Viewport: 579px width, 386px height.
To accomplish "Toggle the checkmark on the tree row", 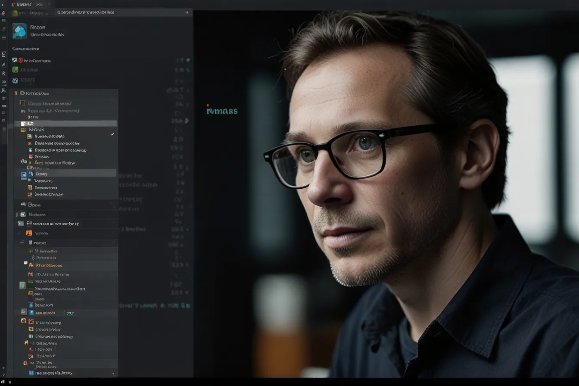I will pos(112,134).
